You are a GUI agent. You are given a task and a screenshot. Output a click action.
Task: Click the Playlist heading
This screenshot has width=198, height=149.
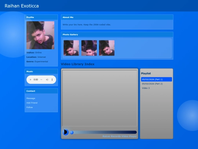(146, 74)
